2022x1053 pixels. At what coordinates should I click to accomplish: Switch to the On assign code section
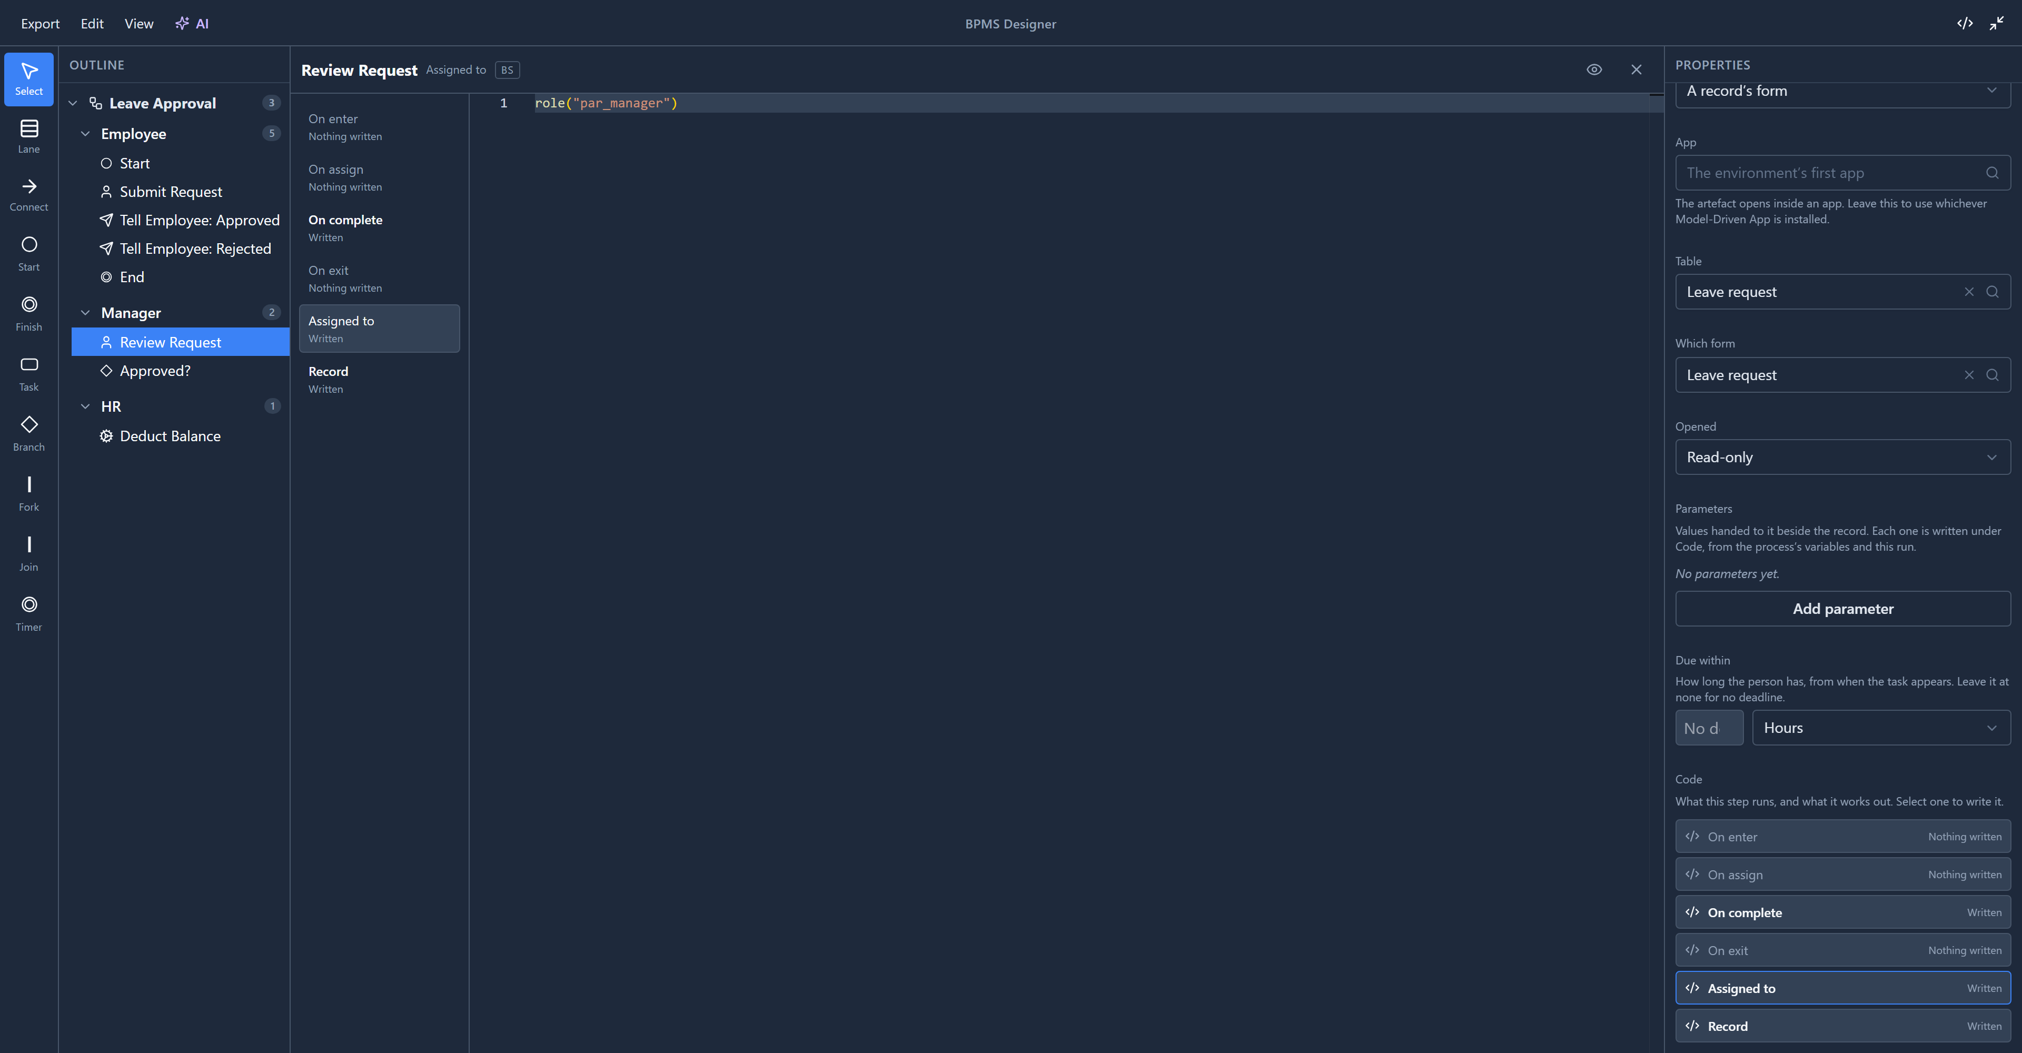coord(379,177)
